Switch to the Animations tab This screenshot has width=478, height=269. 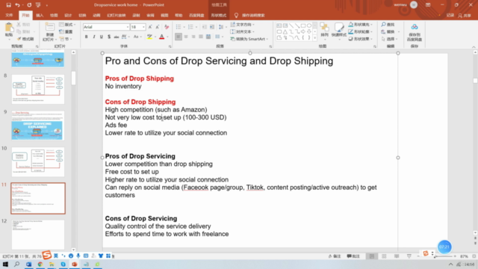pos(96,15)
